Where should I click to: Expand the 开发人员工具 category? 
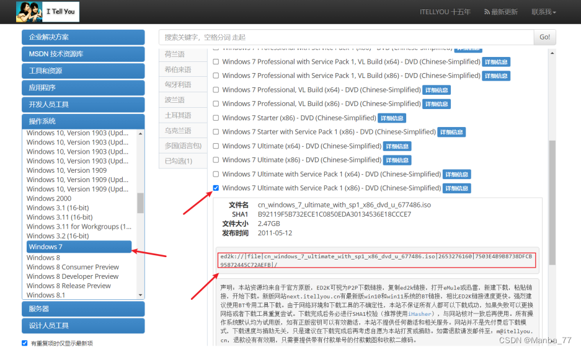point(83,105)
